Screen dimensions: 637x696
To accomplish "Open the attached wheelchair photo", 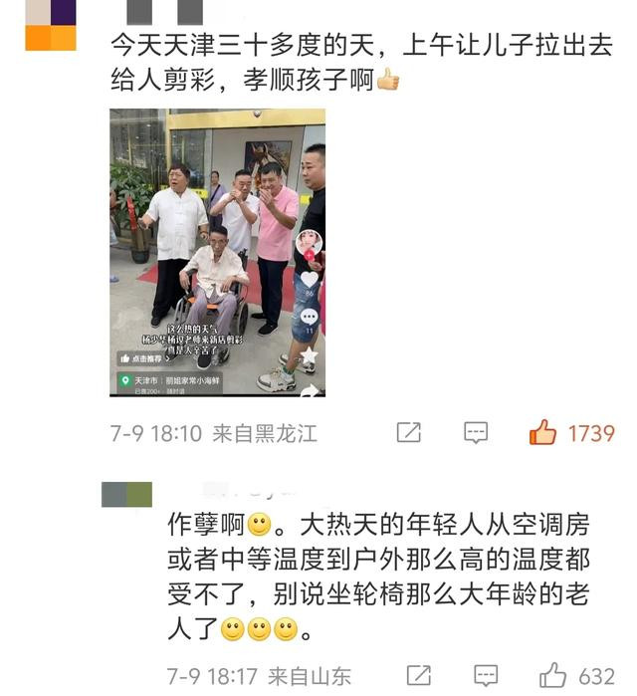I will coord(217,253).
